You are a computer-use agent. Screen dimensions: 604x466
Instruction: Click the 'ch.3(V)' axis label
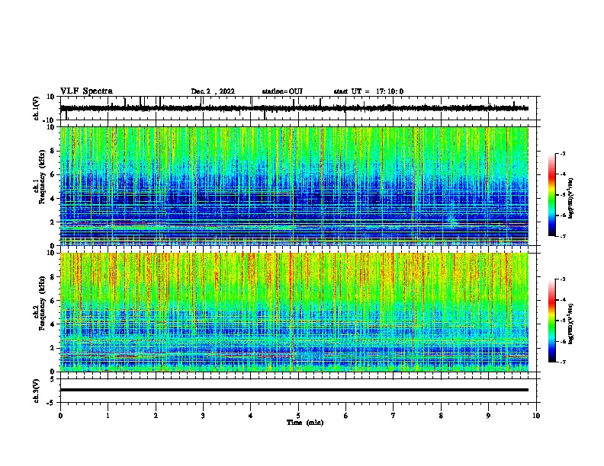[x=37, y=391]
